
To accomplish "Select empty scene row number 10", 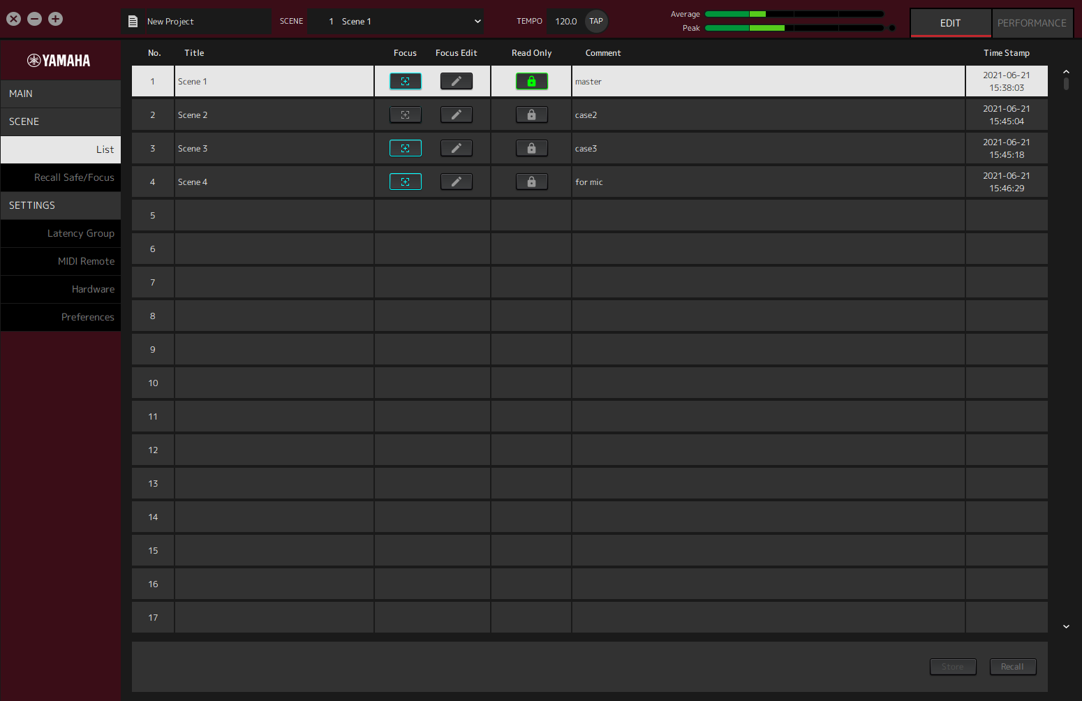I will (590, 383).
